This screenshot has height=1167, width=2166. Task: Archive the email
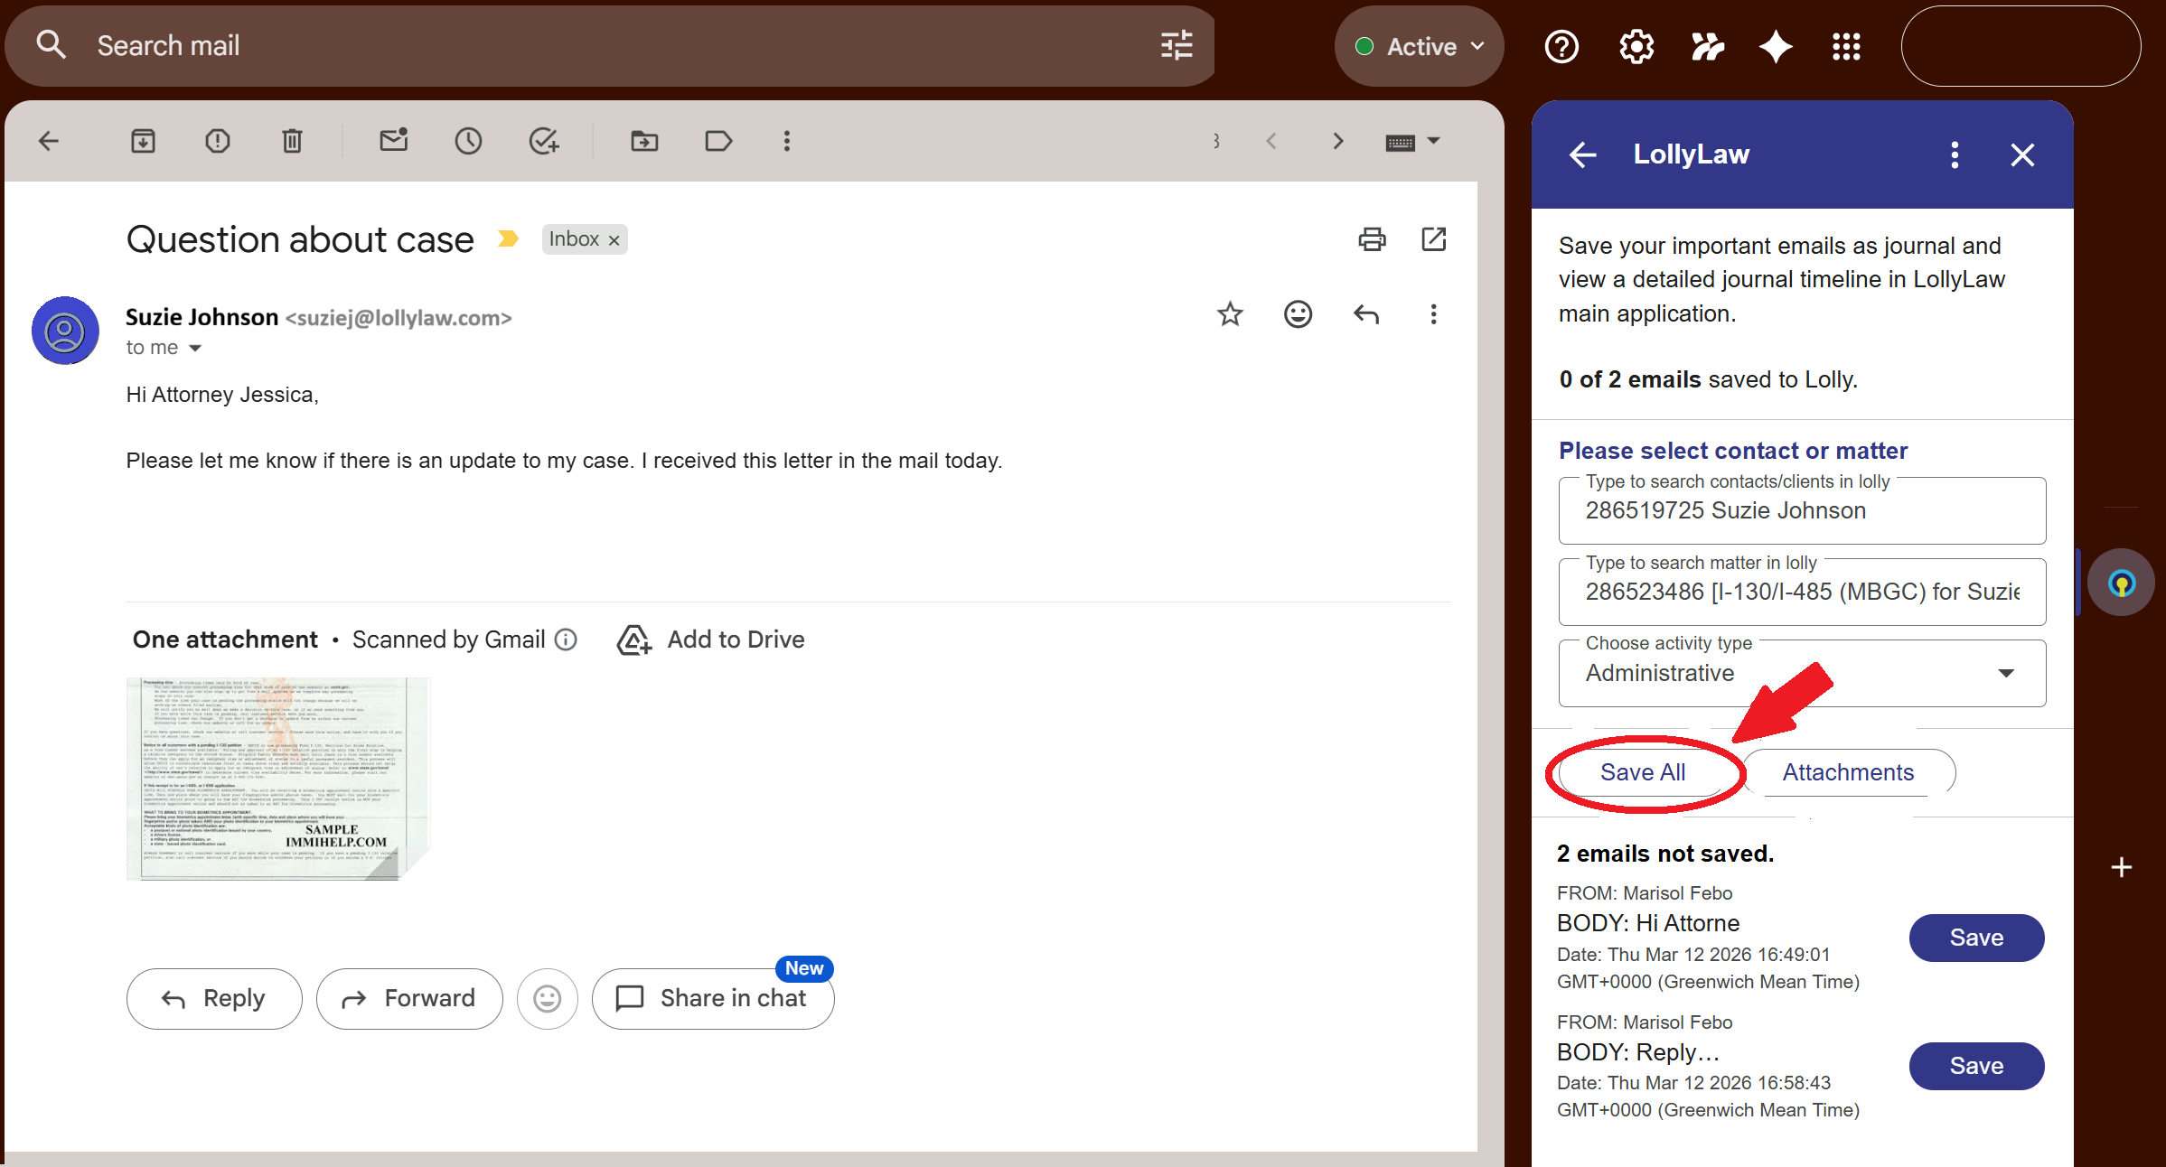[x=143, y=141]
